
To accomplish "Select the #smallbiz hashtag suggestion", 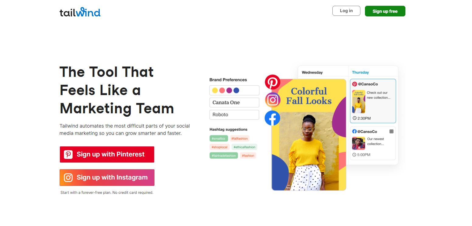I will (x=219, y=139).
